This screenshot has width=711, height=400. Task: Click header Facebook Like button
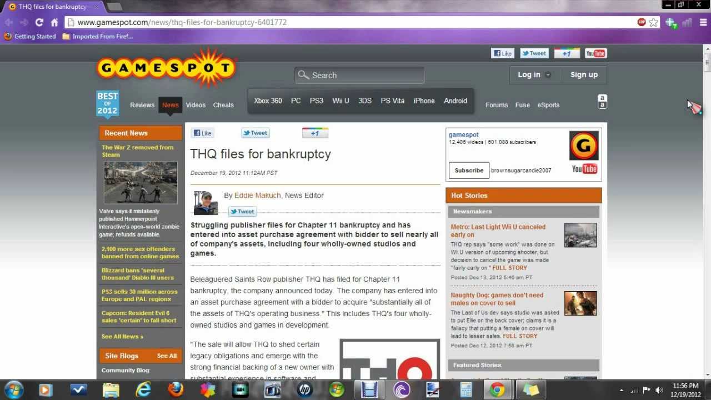pos(503,53)
